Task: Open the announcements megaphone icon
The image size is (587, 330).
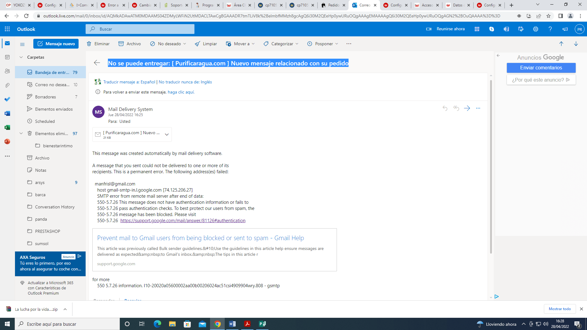Action: tap(565, 29)
